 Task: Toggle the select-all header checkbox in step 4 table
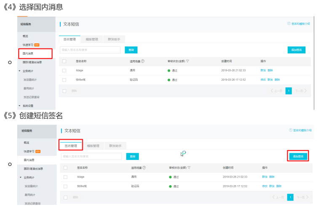64,61
